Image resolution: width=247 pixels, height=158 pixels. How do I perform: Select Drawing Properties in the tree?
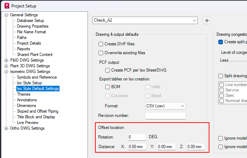point(33,26)
